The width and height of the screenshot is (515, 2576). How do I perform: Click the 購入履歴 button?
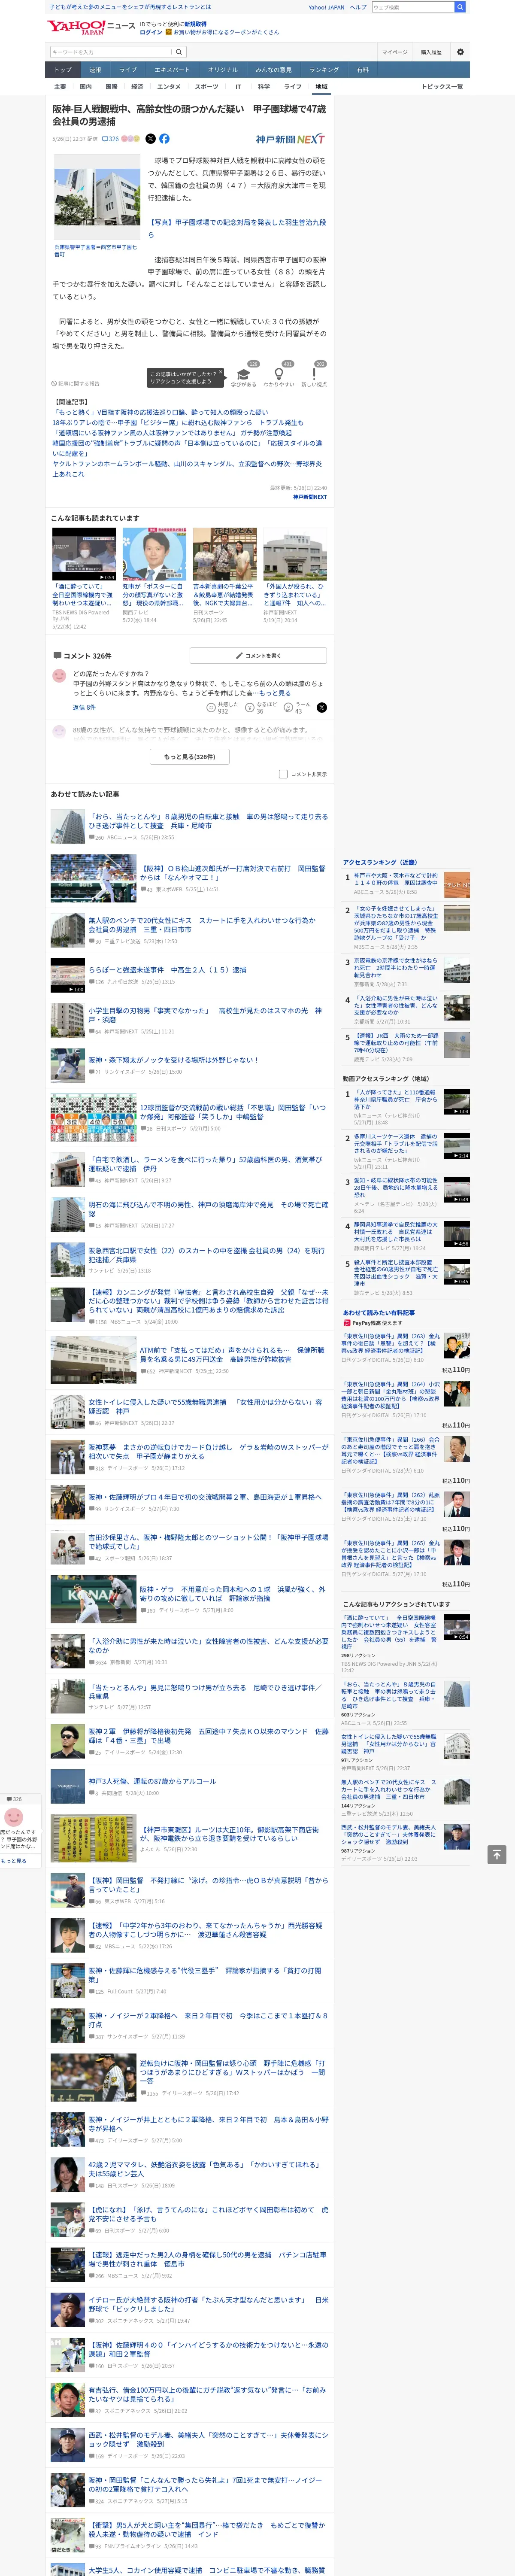point(431,52)
